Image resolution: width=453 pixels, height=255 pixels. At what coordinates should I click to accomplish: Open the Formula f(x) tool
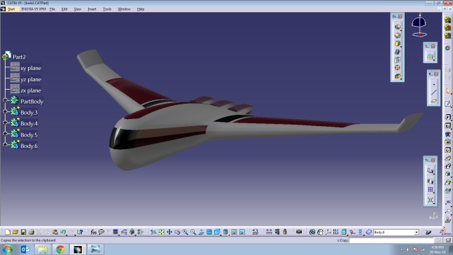pos(93,232)
